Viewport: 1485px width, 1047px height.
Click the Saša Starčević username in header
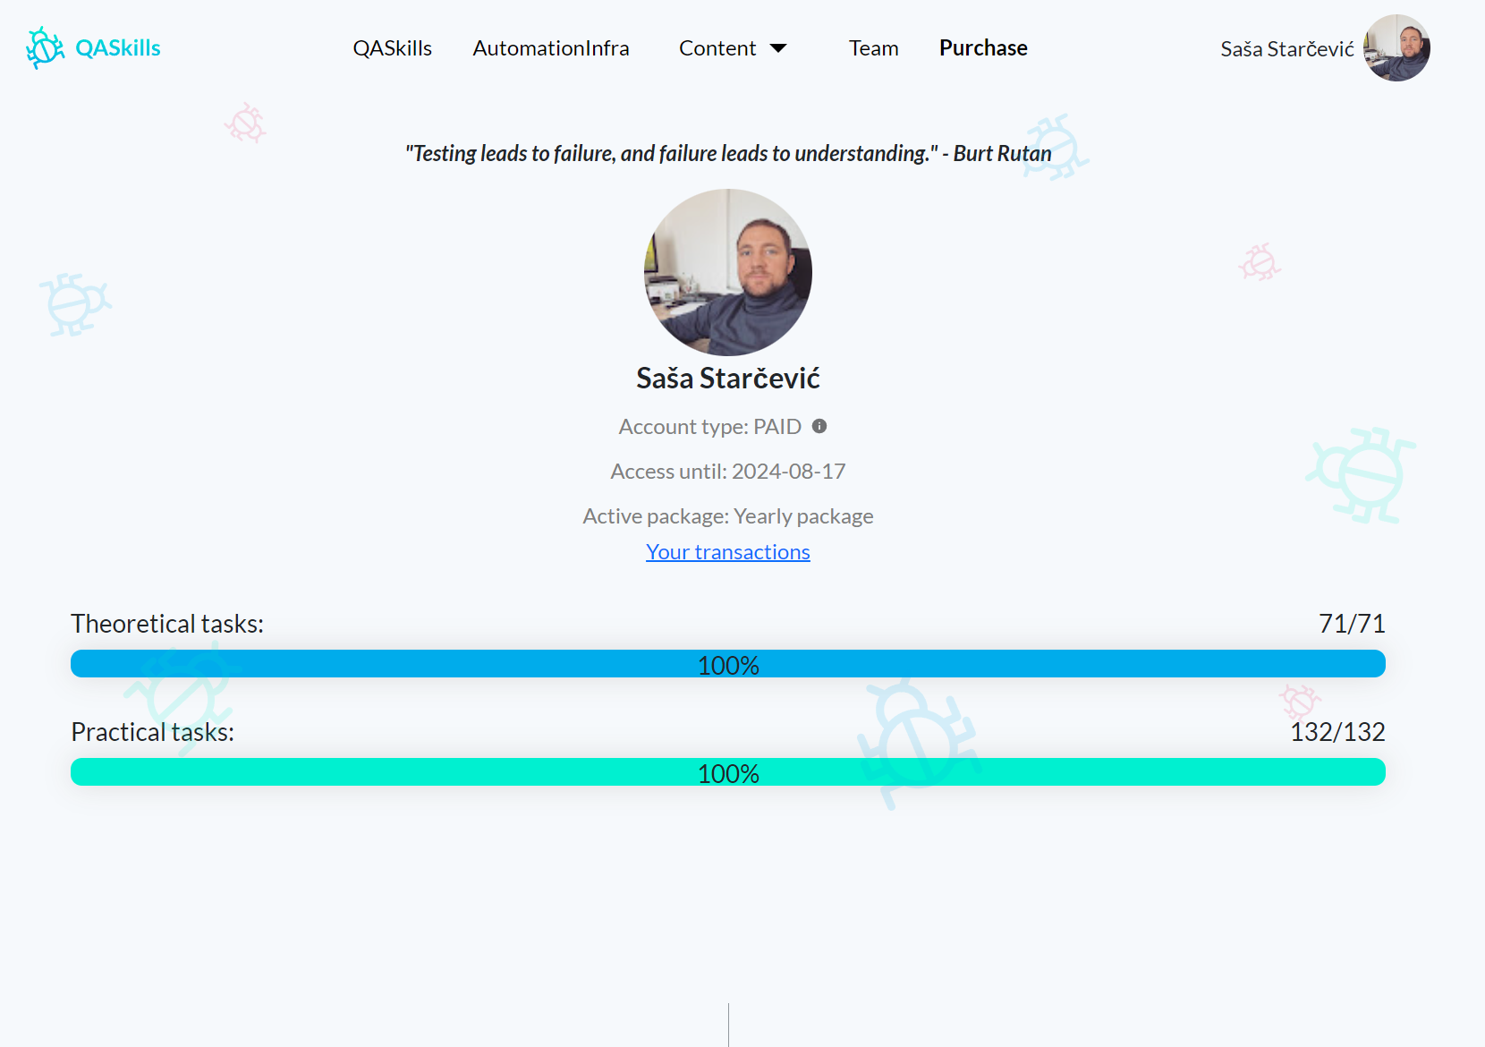[1287, 49]
